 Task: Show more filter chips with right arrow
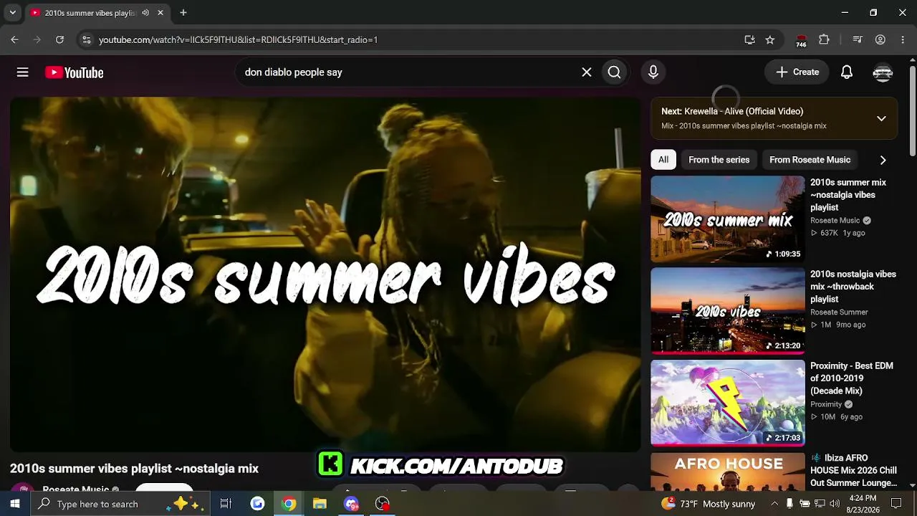883,160
